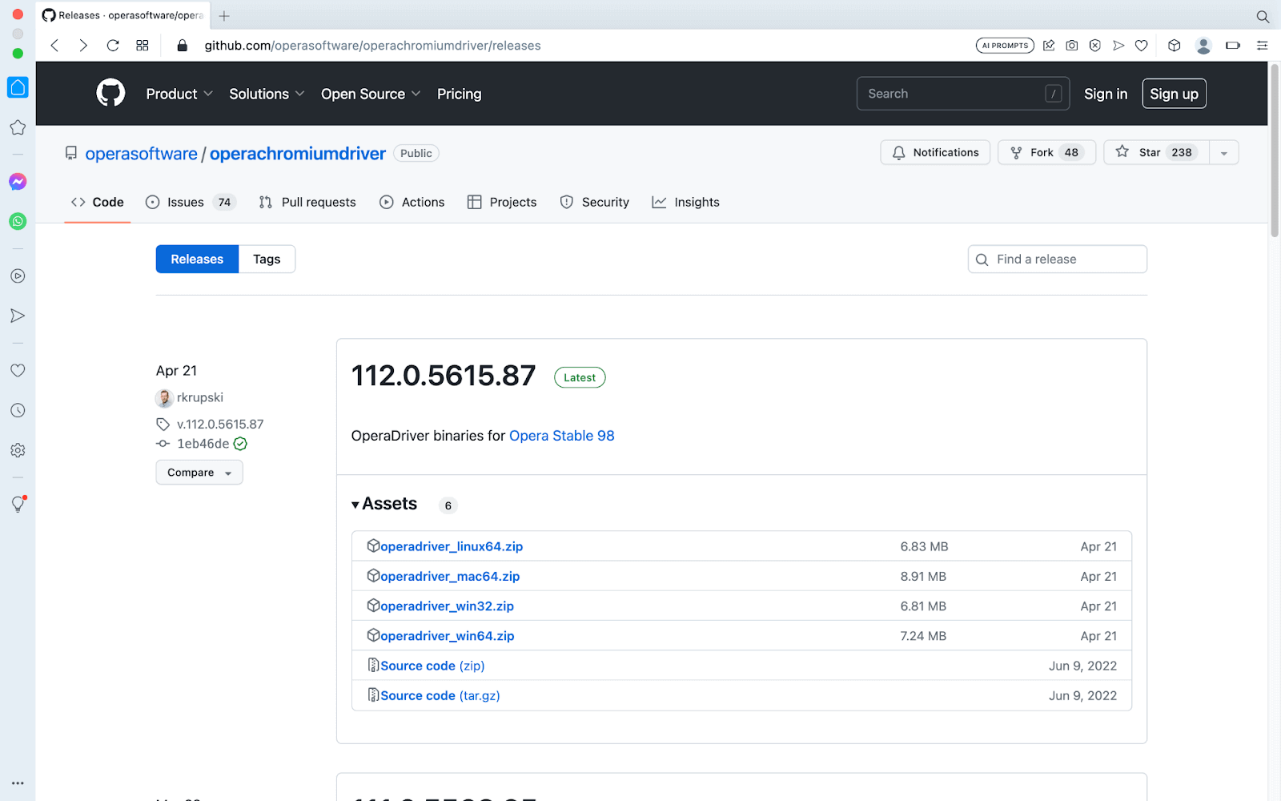This screenshot has height=801, width=1281.
Task: Click the Sign in link
Action: click(1106, 94)
